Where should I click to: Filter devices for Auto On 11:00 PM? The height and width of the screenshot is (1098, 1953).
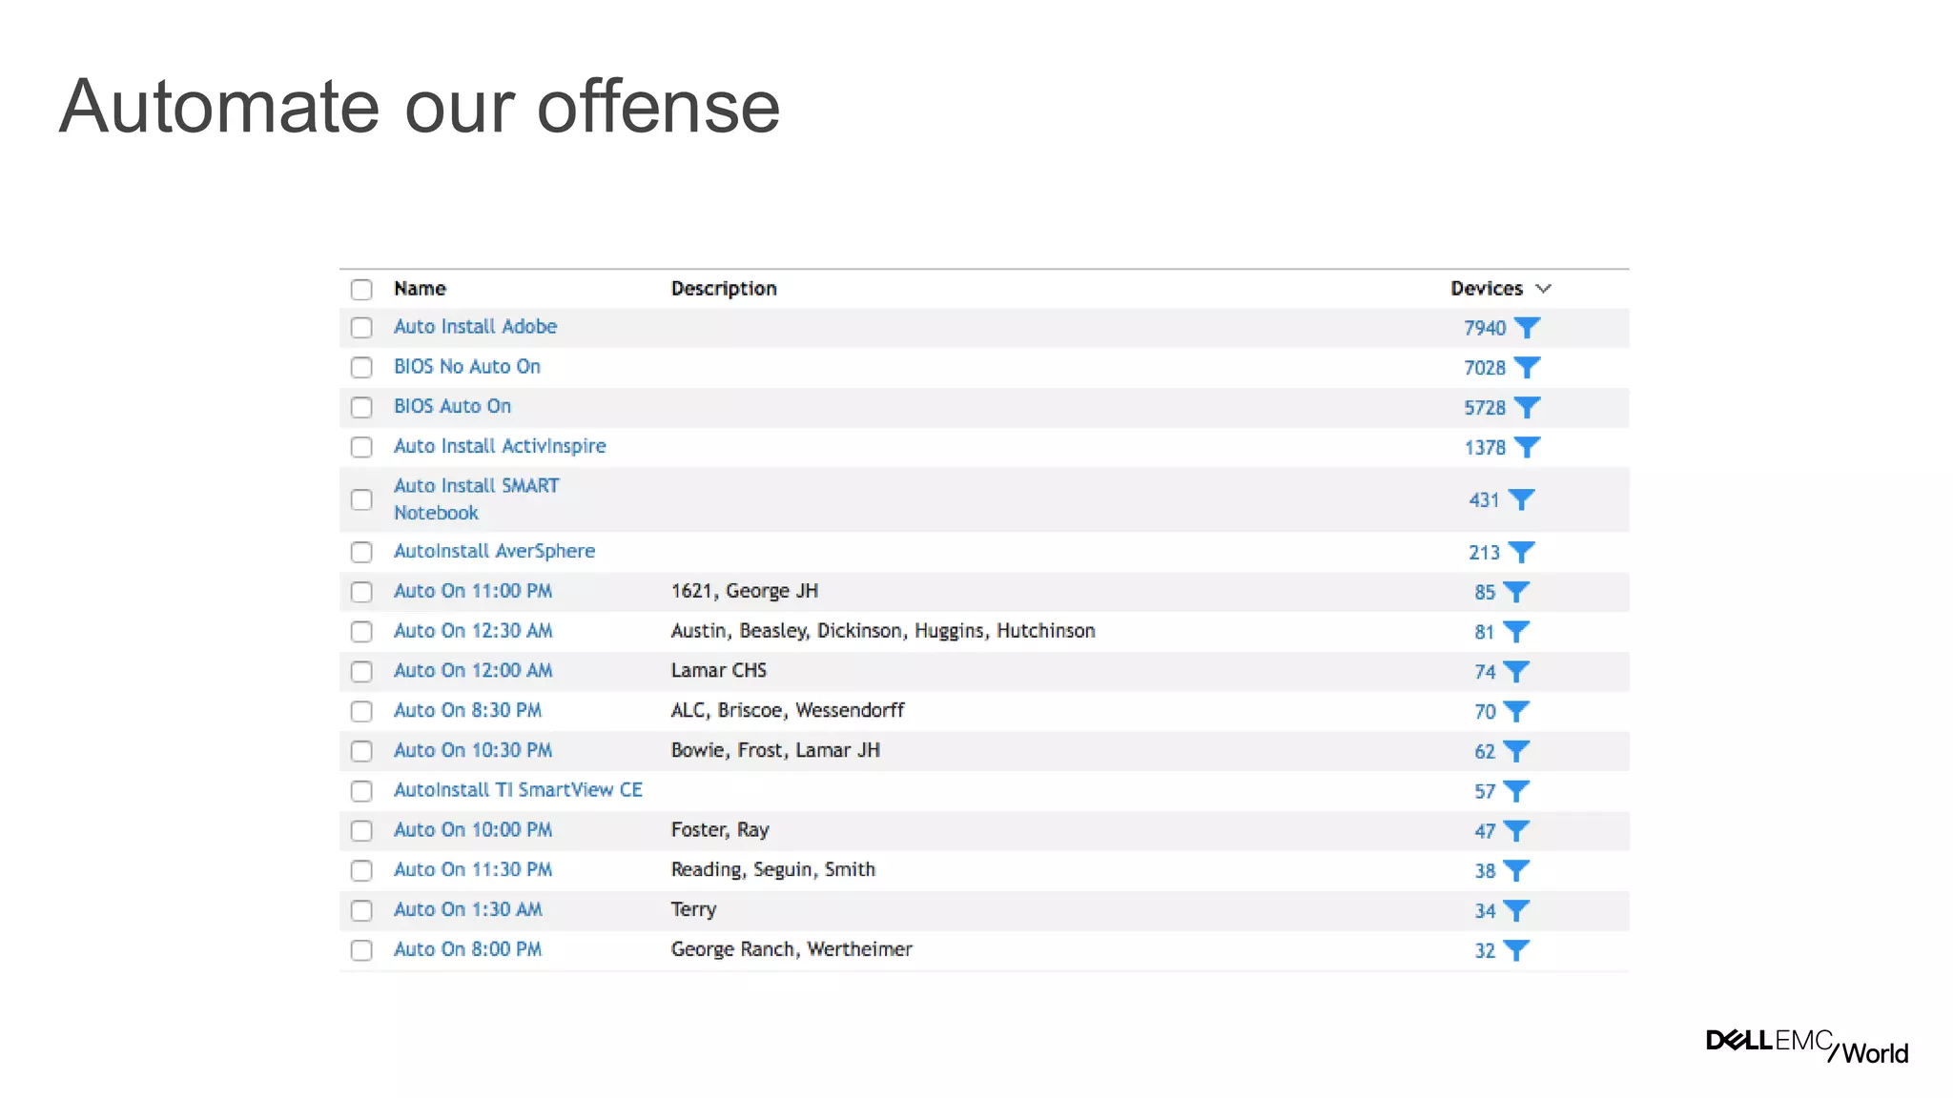1516,593
